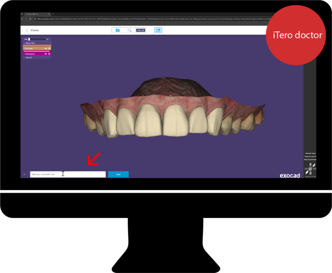
Task: Select Custom view 1 option
Action: point(311,156)
